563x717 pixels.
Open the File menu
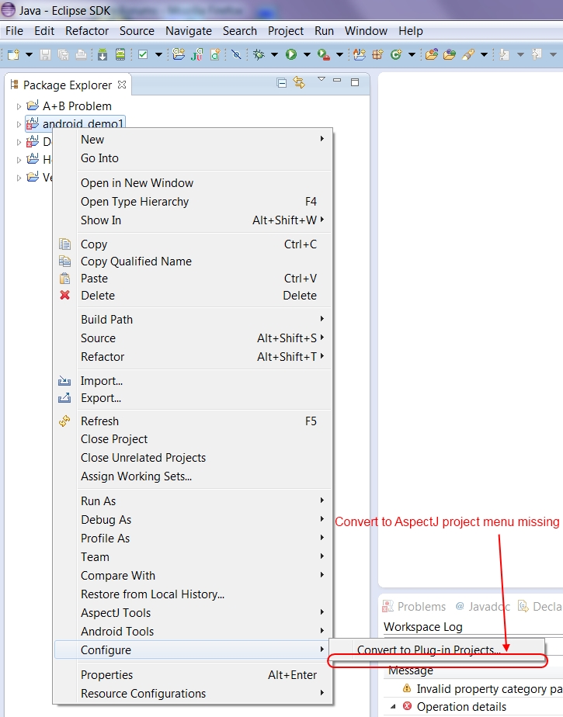click(14, 31)
